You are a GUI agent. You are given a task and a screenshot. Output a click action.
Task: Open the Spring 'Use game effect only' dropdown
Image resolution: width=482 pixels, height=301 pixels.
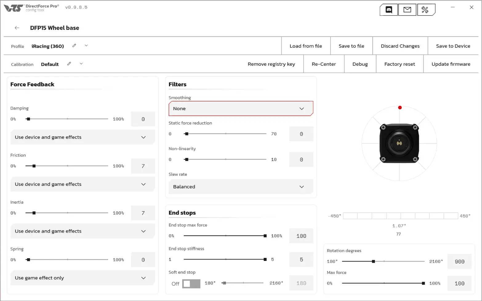tap(82, 278)
